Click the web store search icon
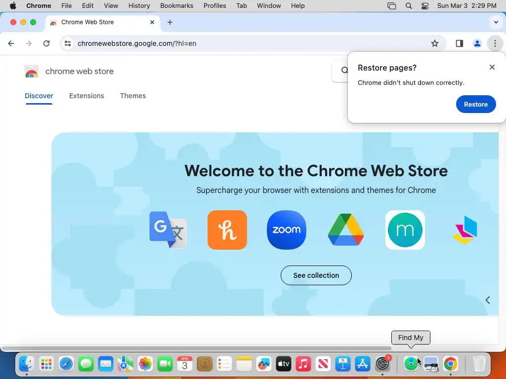The width and height of the screenshot is (506, 379). point(344,70)
